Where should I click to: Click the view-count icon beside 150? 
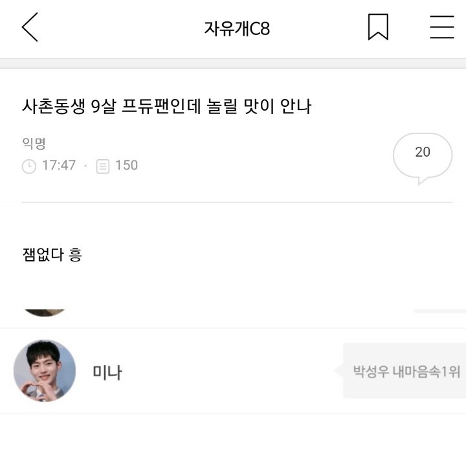coord(102,166)
